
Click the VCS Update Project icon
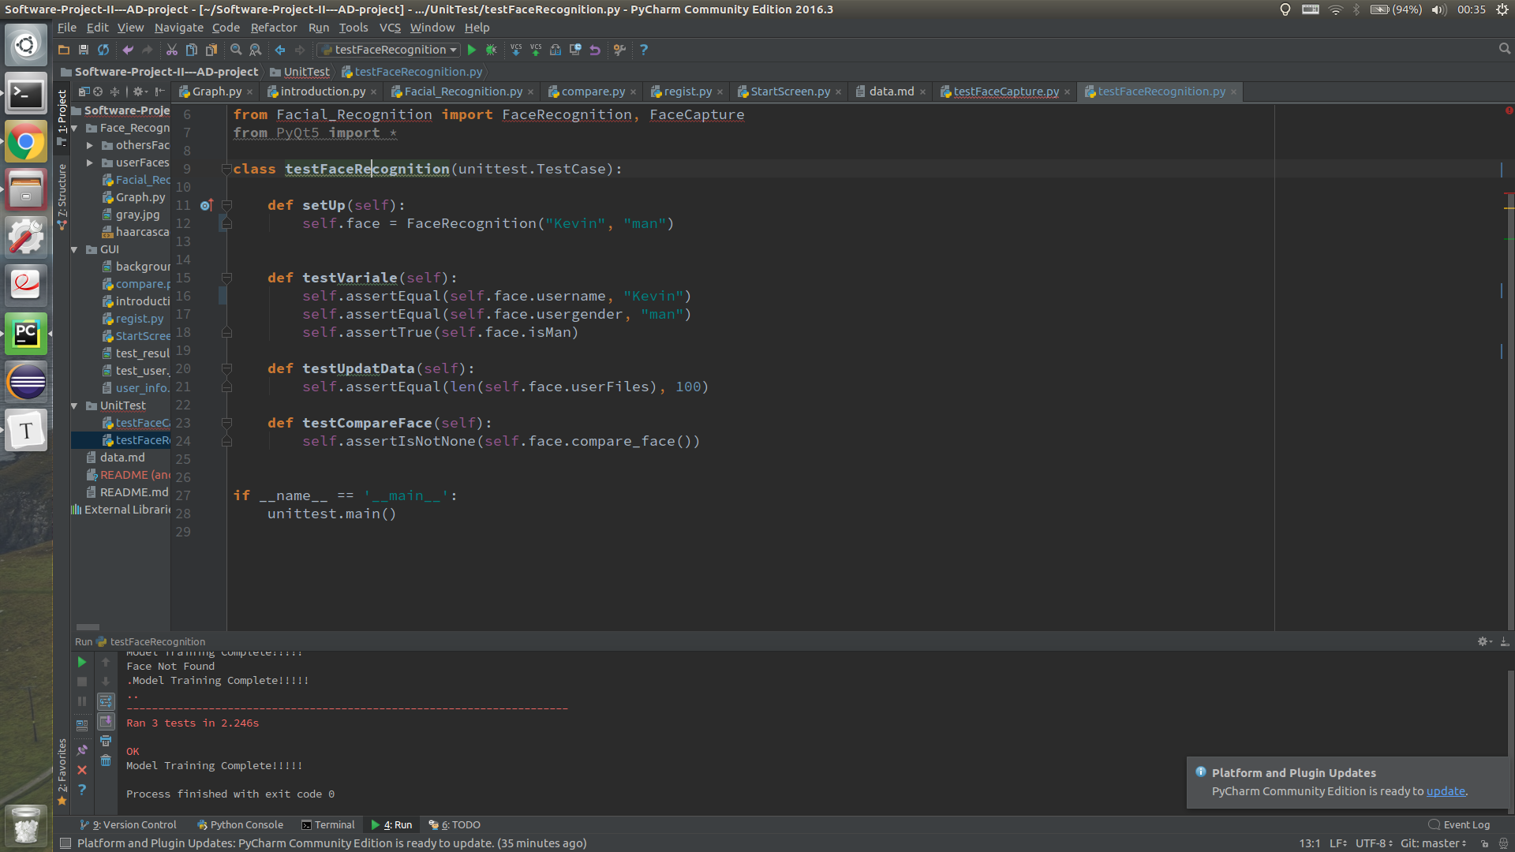coord(516,50)
